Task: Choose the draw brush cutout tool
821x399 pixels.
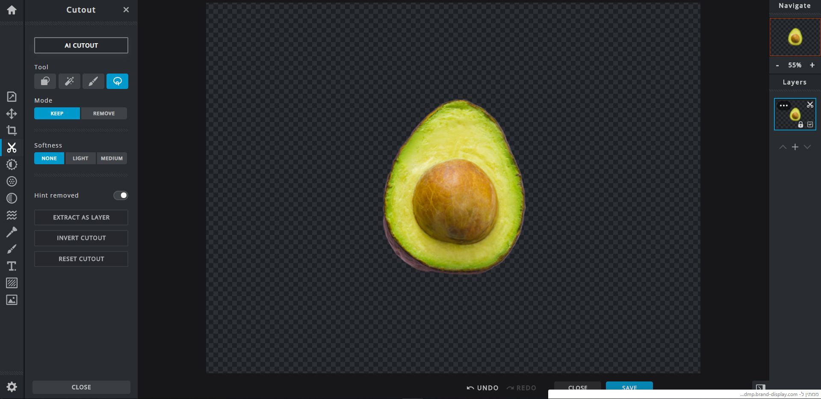Action: (x=93, y=81)
